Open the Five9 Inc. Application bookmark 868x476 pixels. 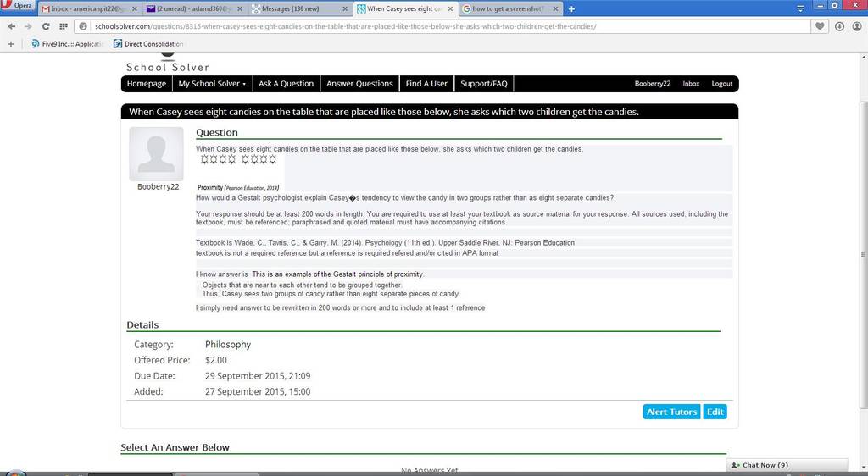[x=68, y=44]
